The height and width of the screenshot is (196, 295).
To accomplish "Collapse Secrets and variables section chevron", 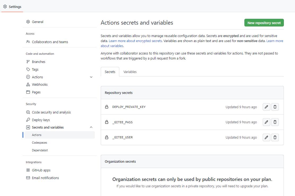I will 91,127.
